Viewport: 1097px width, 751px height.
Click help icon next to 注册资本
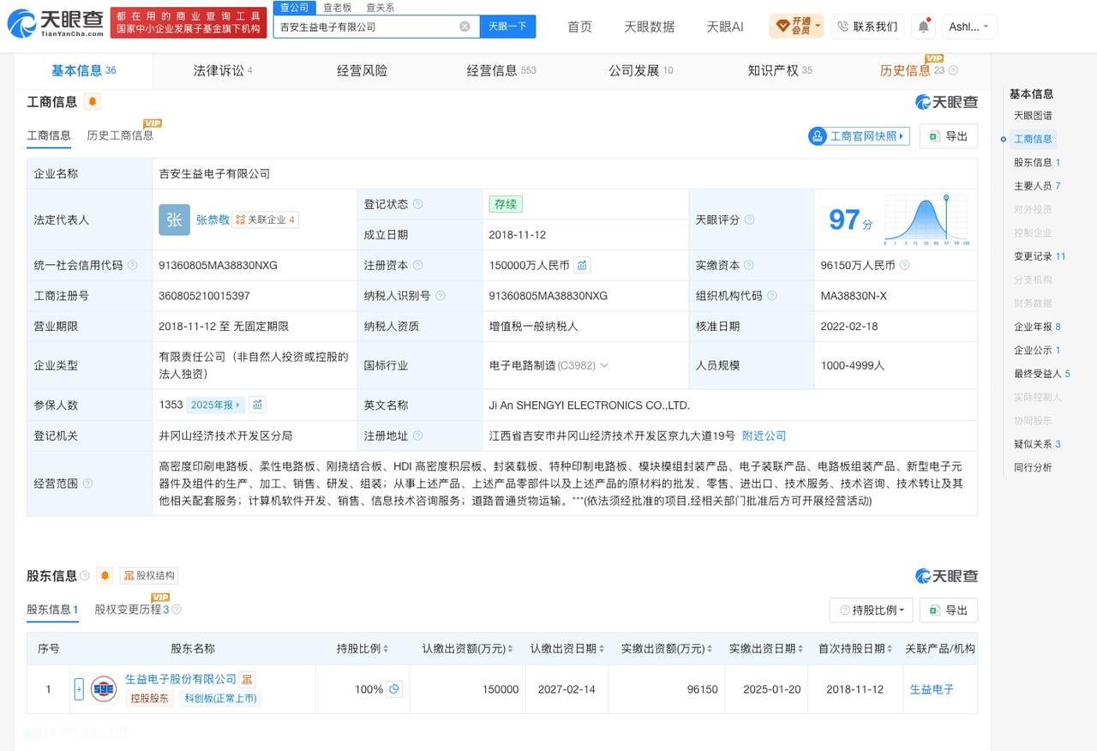(417, 266)
